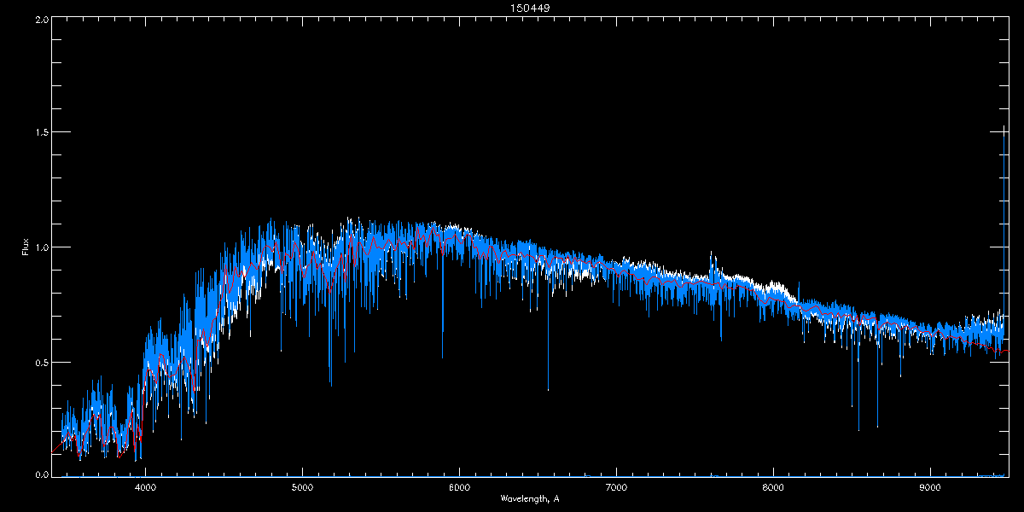Screen dimensions: 1024x512
Task: Click the 0.0 tick label on y-axis
Action: click(42, 474)
